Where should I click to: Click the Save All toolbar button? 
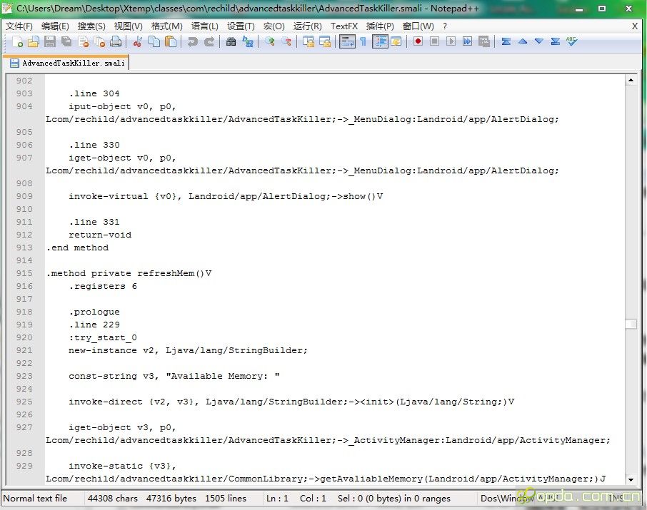[66, 41]
